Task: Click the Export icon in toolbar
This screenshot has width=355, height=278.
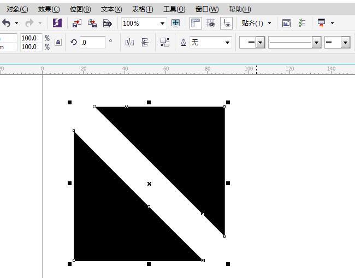Action: coord(92,23)
